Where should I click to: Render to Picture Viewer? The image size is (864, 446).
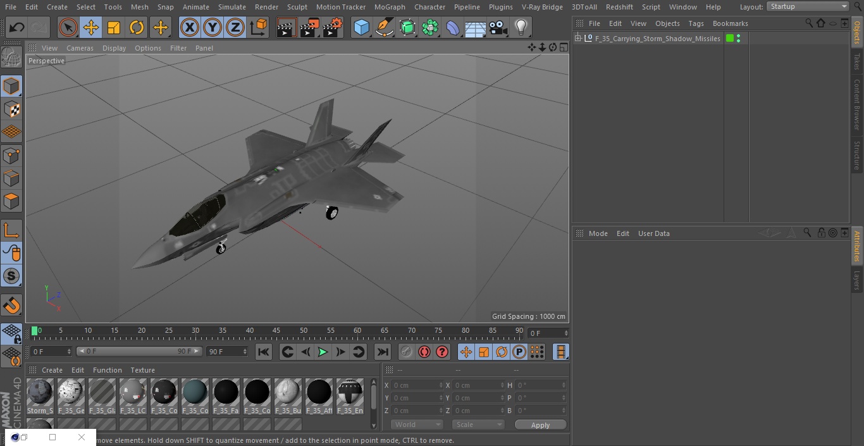(309, 27)
